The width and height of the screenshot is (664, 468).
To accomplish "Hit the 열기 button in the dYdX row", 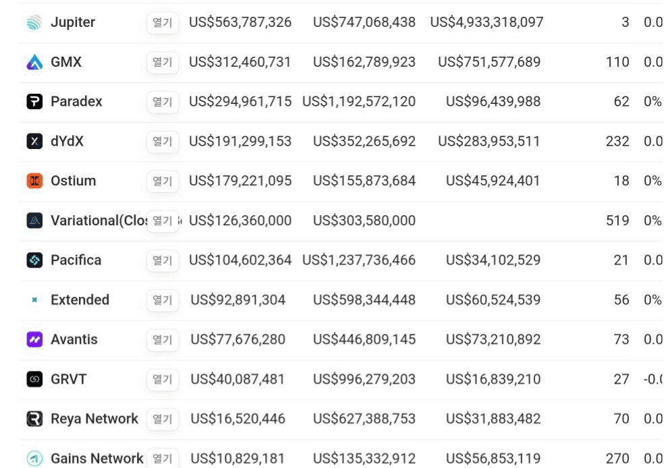I will tap(163, 142).
